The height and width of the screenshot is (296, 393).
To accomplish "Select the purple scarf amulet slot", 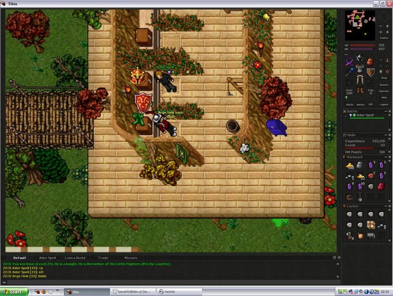I will [x=349, y=62].
